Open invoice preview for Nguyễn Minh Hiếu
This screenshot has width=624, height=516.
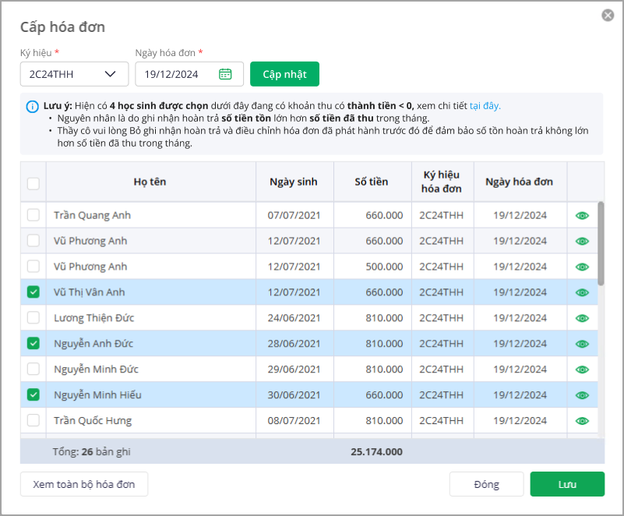click(582, 395)
